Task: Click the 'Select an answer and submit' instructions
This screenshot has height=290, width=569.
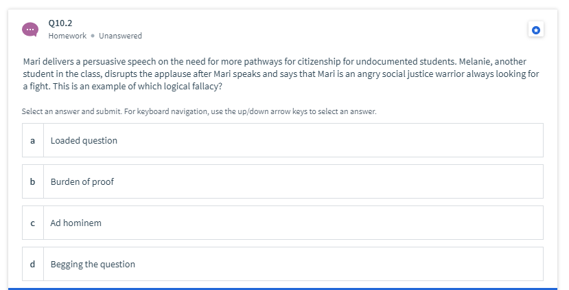Action: [x=199, y=111]
